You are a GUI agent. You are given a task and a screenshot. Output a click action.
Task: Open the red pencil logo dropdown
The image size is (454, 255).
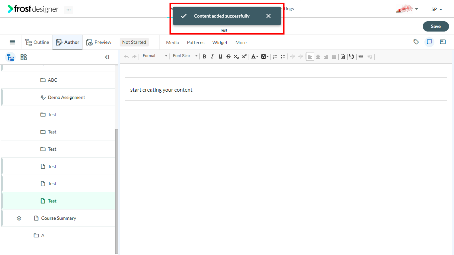click(x=407, y=9)
